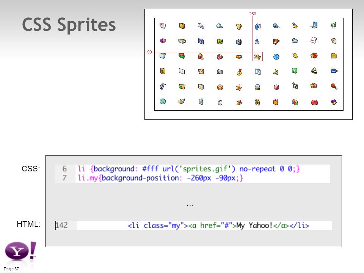The image size is (364, 273).
Task: Click the red car icon
Action: point(314,102)
